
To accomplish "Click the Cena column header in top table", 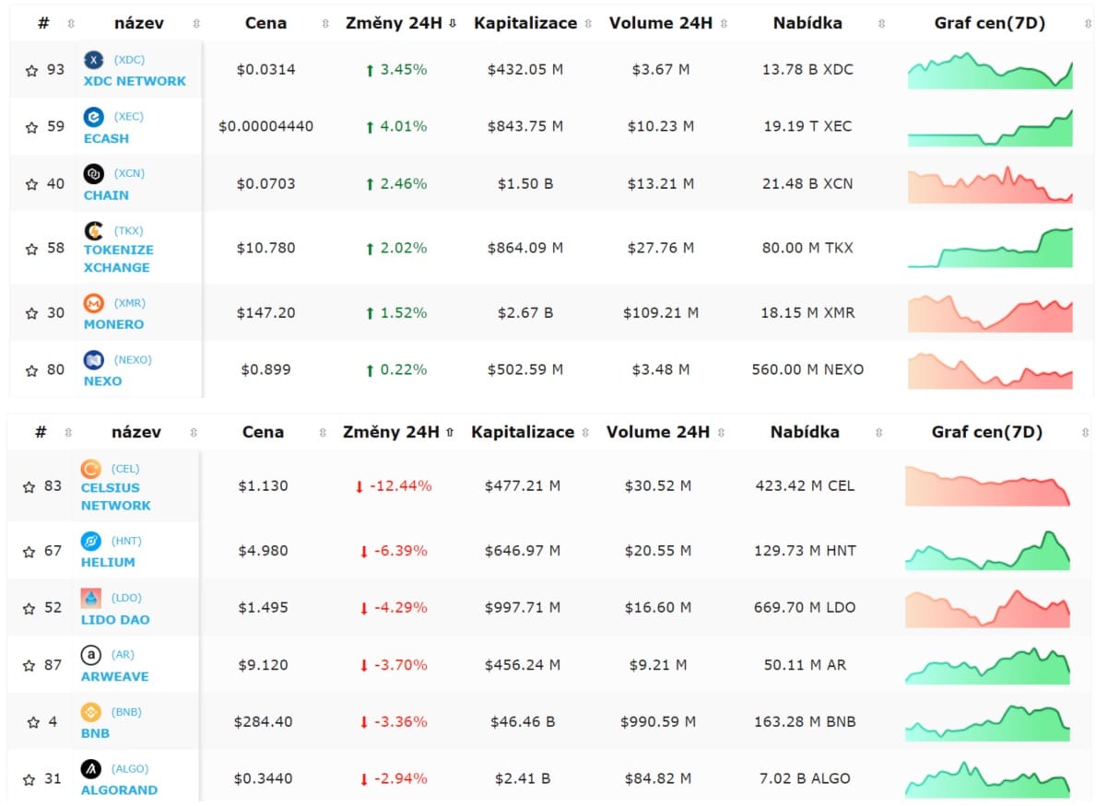I will [265, 23].
